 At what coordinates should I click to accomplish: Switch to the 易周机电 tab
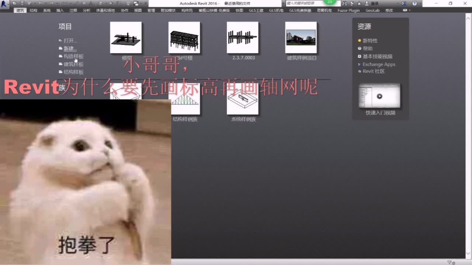[324, 10]
